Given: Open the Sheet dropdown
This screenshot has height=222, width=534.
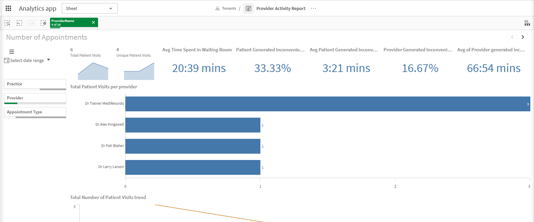Looking at the screenshot, I should (x=90, y=8).
